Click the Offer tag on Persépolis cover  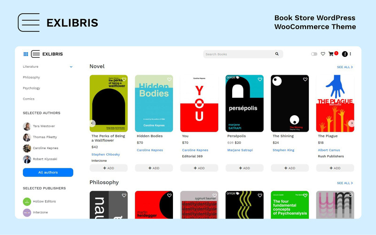pos(233,78)
